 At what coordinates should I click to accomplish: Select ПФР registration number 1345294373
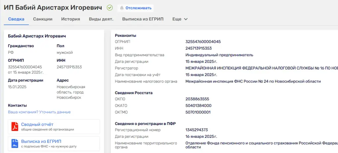[x=197, y=130]
